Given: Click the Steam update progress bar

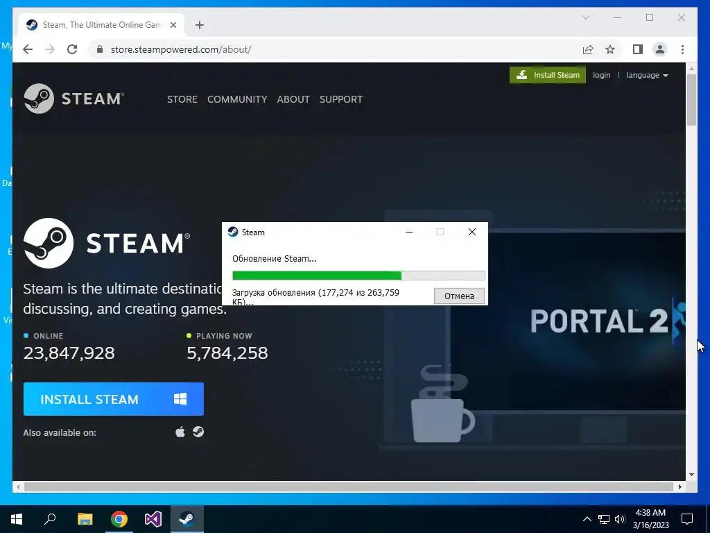Looking at the screenshot, I should 358,276.
